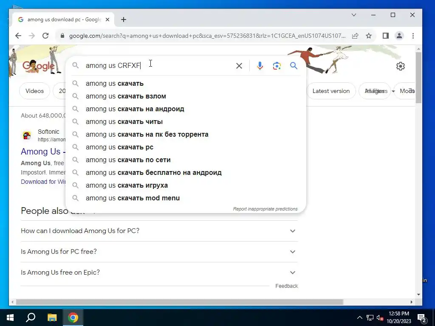Screen dimensions: 435x326
Task: Open Google quick settings gear
Action: 400,66
